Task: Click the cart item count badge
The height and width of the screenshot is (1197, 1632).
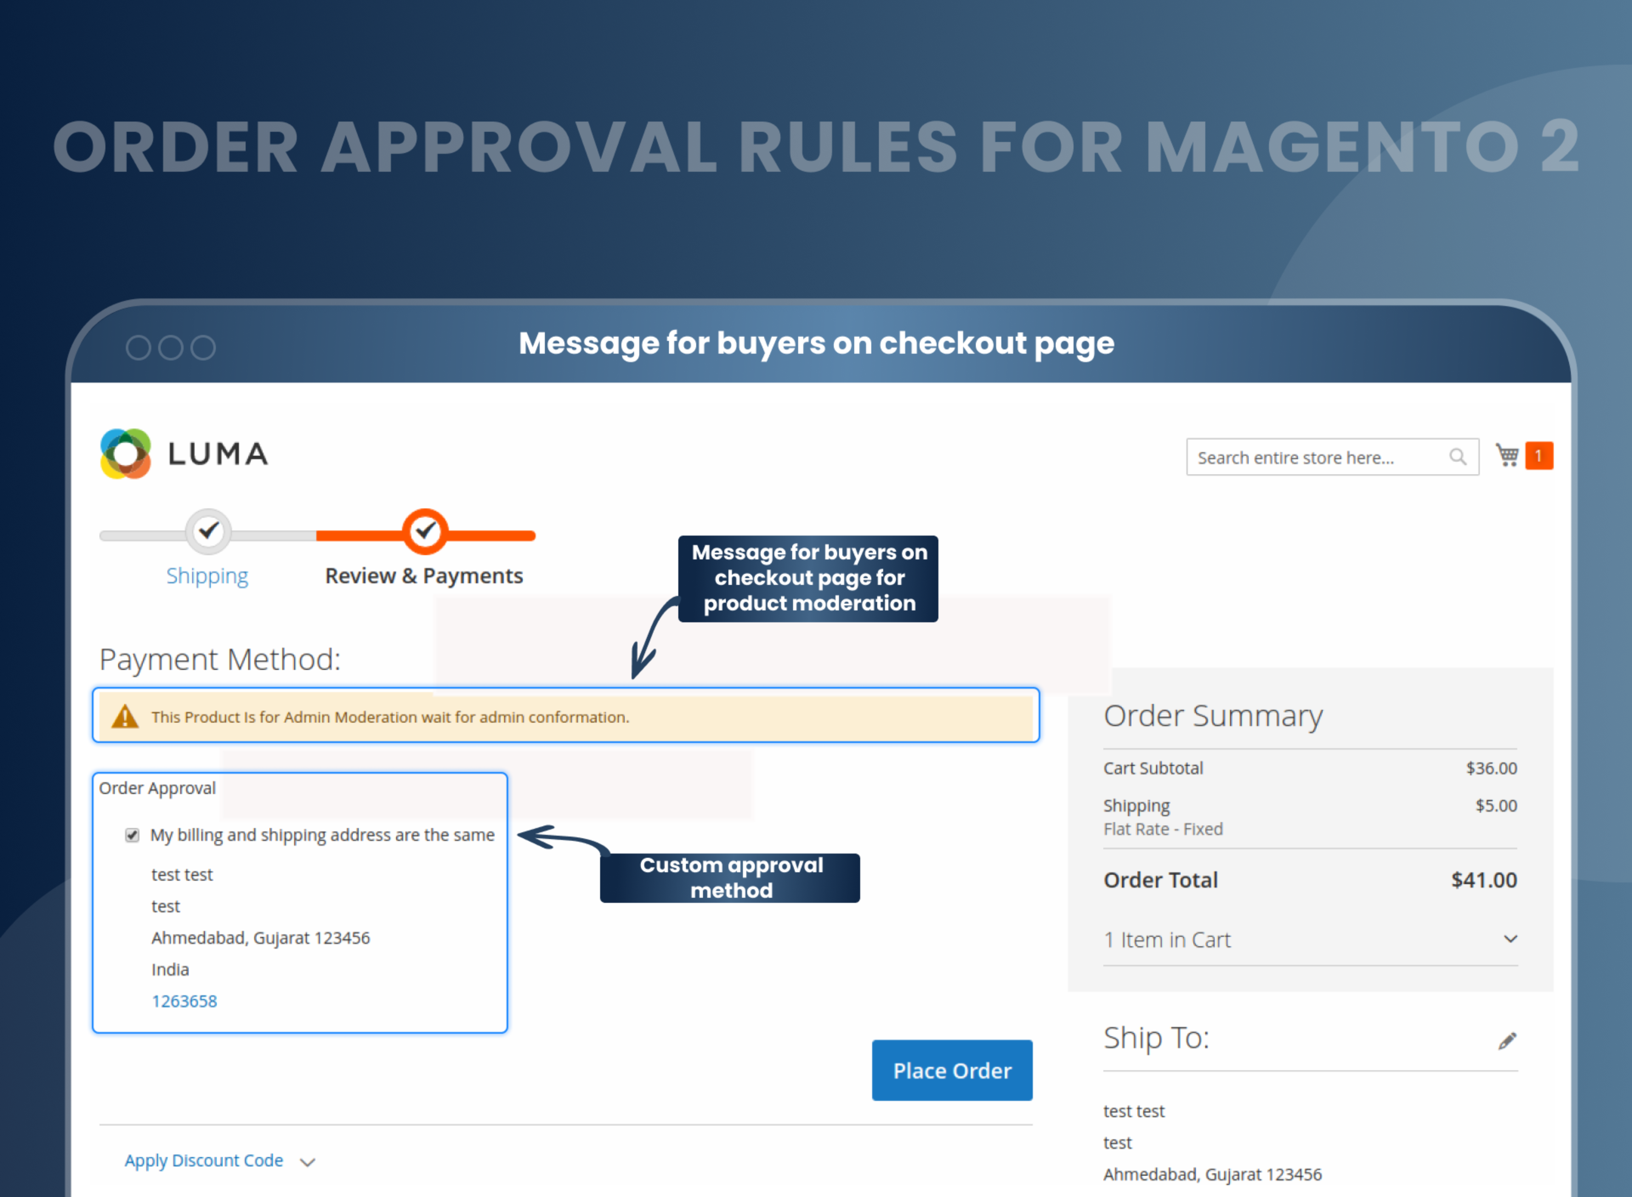Action: [1538, 456]
